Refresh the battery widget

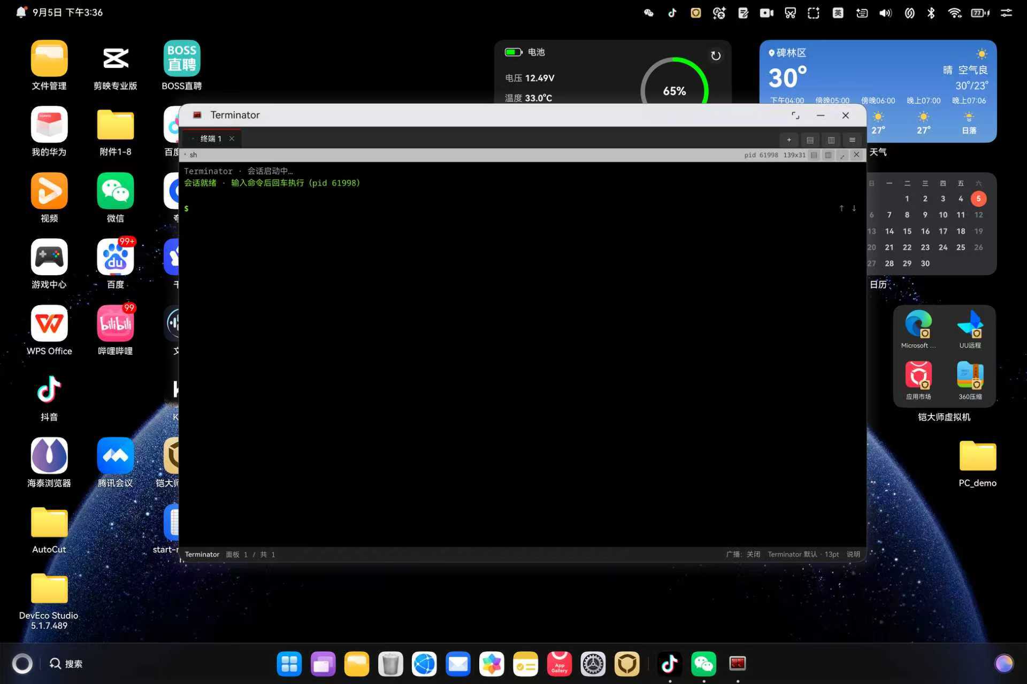coord(716,56)
